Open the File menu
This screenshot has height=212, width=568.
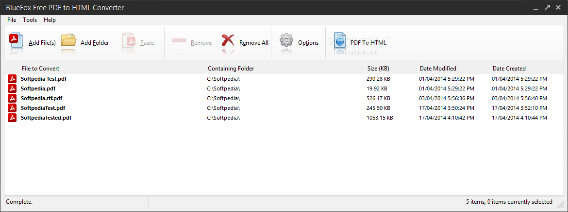coord(12,20)
